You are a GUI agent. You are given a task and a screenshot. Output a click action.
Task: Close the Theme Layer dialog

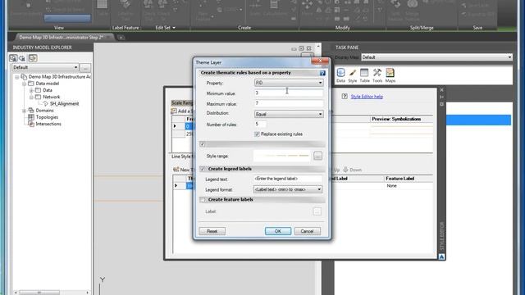(320, 61)
